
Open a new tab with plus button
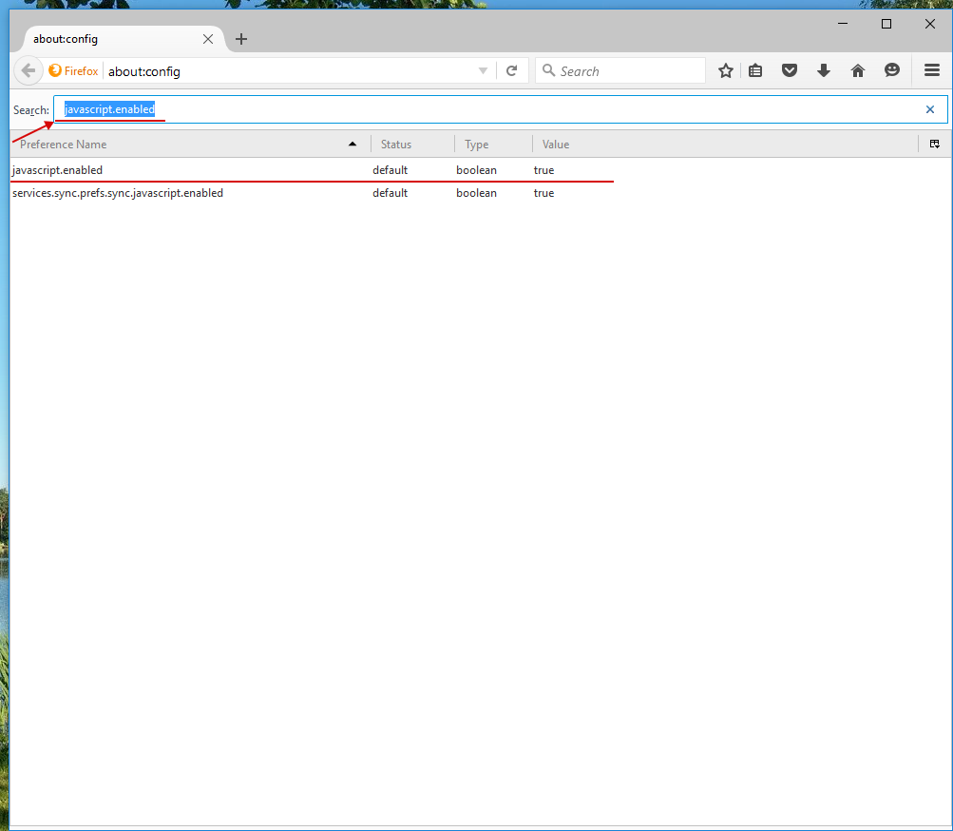coord(241,39)
